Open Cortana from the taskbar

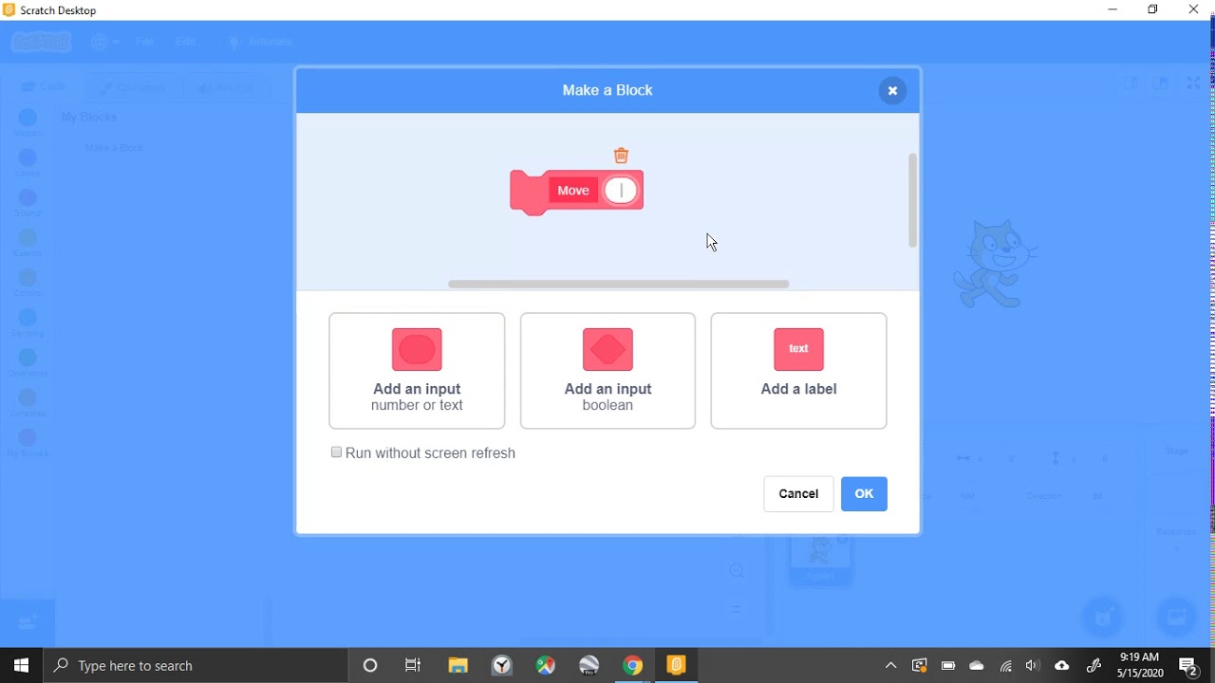coord(370,666)
